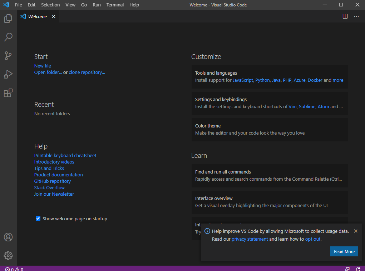This screenshot has height=271, width=365.
Task: Open the View menu
Action: pos(70,5)
